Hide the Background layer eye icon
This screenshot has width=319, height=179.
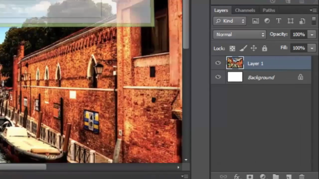click(x=218, y=77)
